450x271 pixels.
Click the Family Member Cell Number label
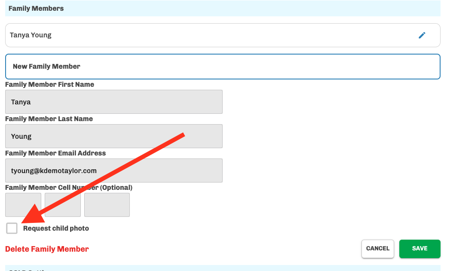[x=69, y=188]
